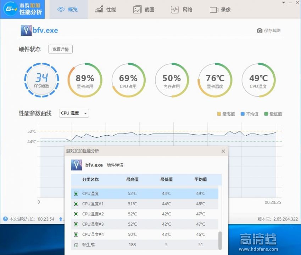Go to the 网络 network tab

(x=182, y=10)
